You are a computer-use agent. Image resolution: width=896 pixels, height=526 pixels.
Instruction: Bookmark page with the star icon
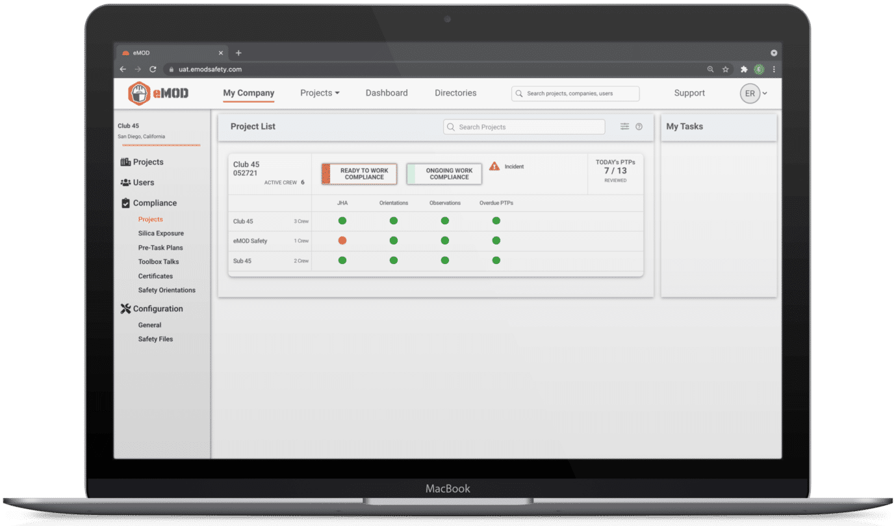point(726,69)
